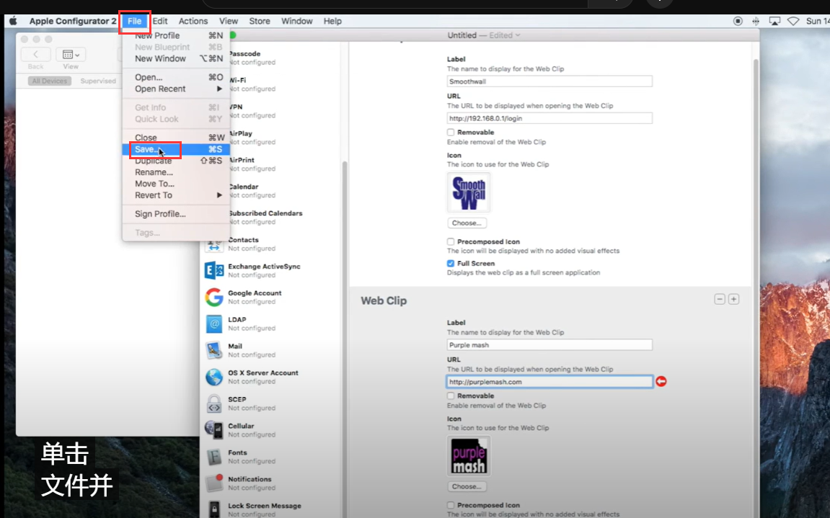The height and width of the screenshot is (518, 830).
Task: Open the Cellular payload icon
Action: [214, 430]
